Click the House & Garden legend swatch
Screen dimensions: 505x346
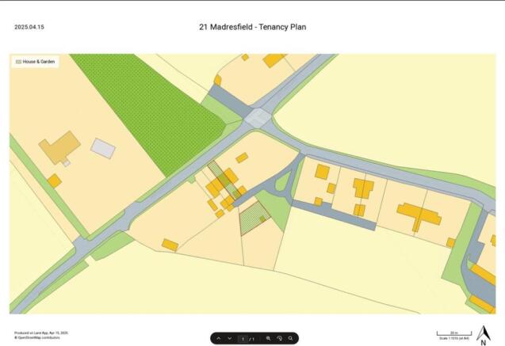pos(17,61)
